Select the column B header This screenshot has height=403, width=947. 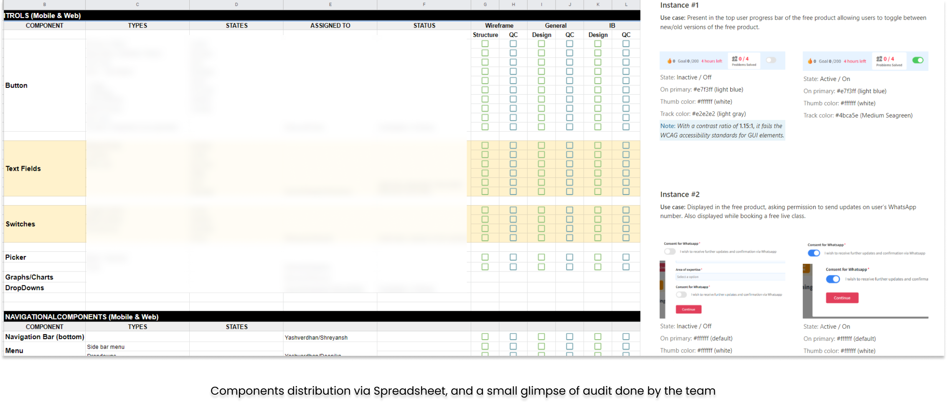click(45, 5)
